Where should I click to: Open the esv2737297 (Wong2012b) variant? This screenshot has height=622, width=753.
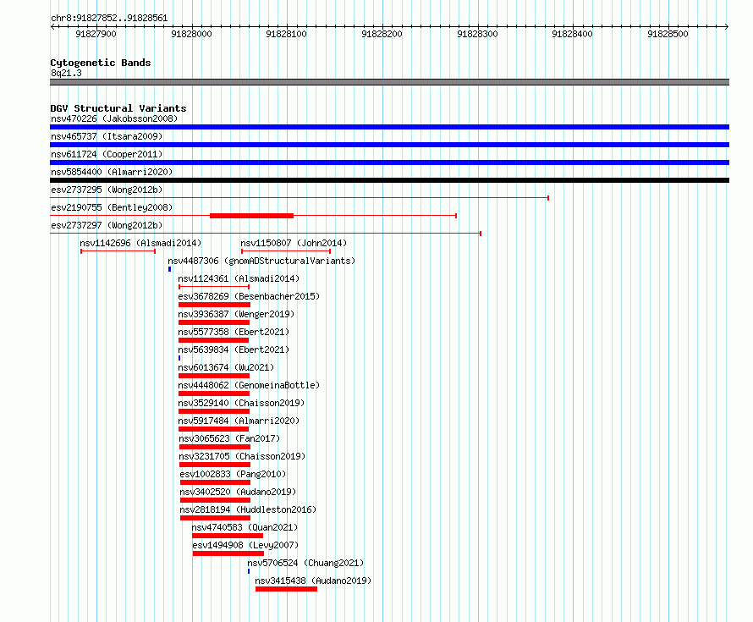click(107, 225)
